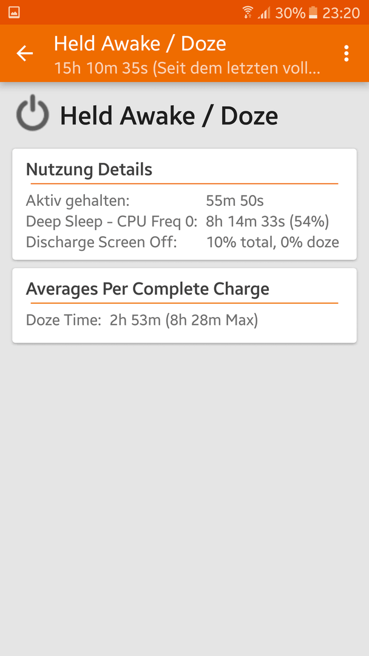Tap the Aktiv gehalten row
369x656 pixels.
pos(184,201)
